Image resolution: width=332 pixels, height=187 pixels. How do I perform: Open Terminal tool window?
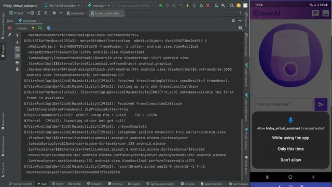(x=115, y=184)
